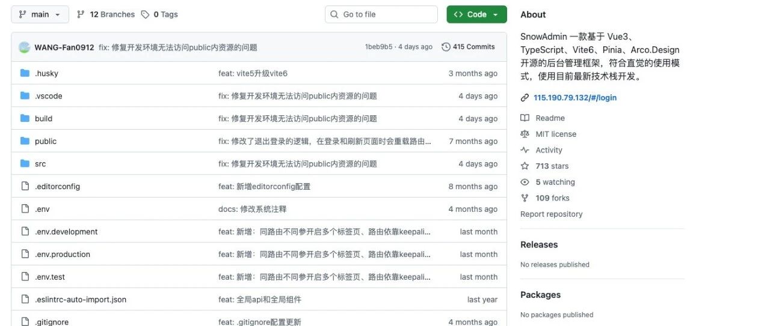This screenshot has width=770, height=326.
Task: Open the MIT license link
Action: [556, 134]
